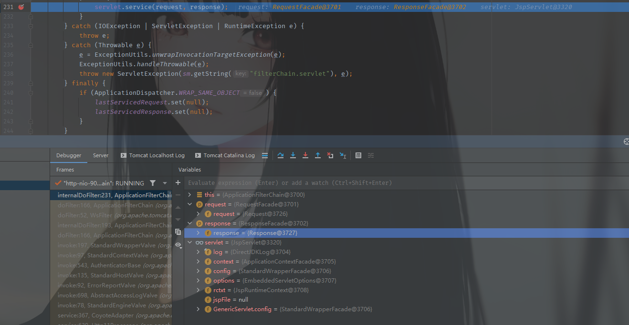629x325 pixels.
Task: Expand the 'context' ApplicationContextFacade field
Action: coord(198,262)
